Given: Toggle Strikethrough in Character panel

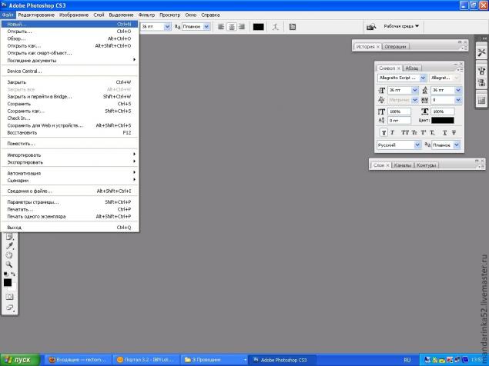Looking at the screenshot, I should pos(454,133).
